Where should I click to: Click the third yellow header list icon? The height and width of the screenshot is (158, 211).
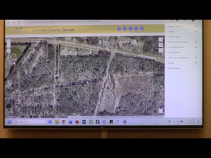pos(131,29)
